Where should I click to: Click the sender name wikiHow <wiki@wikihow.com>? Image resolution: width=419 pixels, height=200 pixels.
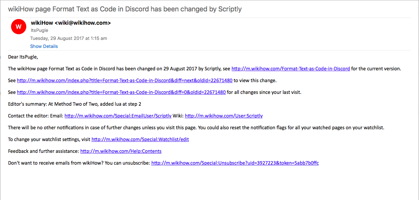(x=71, y=23)
